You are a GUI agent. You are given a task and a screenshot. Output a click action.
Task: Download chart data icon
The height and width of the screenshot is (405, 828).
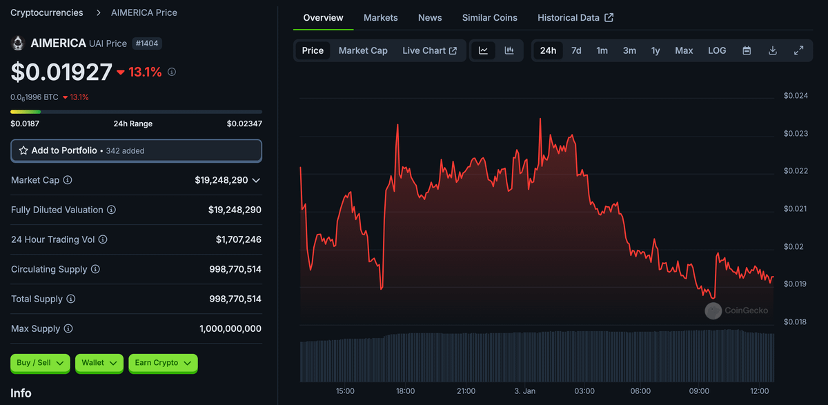click(773, 50)
